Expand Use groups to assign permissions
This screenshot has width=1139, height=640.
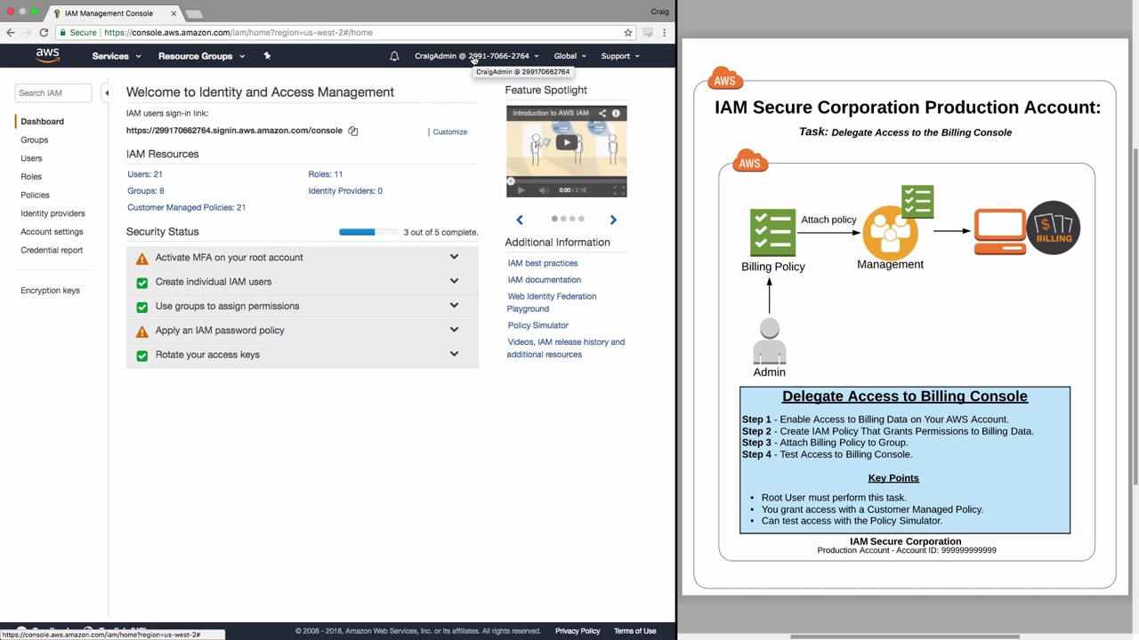coord(454,306)
